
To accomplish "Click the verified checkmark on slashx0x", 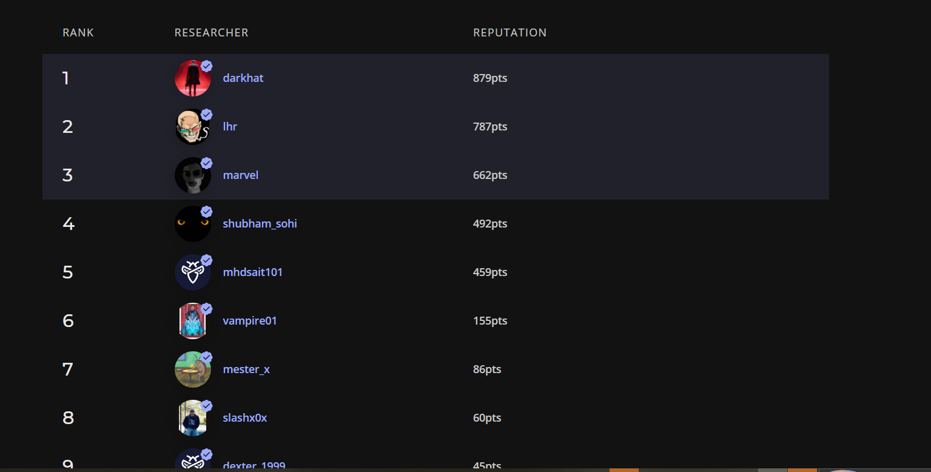I will tap(207, 405).
